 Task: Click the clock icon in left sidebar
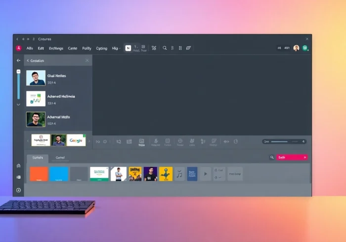pos(18,190)
